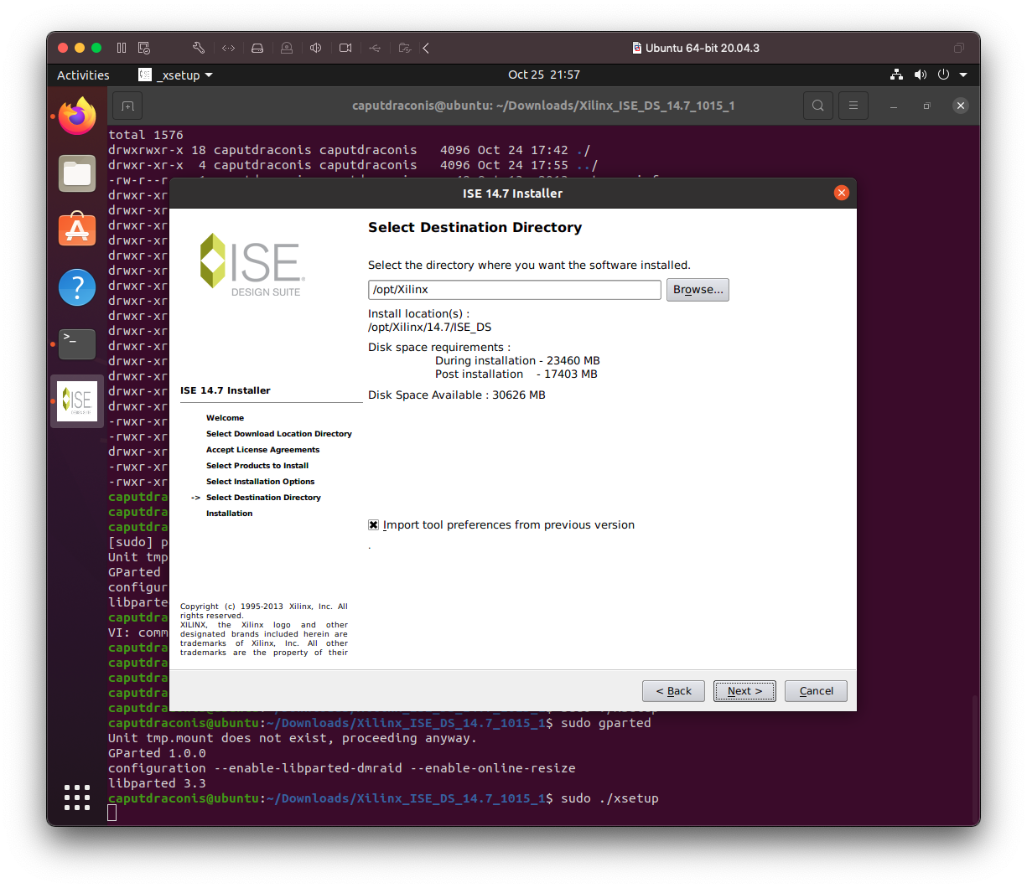Click the Ubuntu volume icon in top bar
The width and height of the screenshot is (1027, 888).
(921, 75)
